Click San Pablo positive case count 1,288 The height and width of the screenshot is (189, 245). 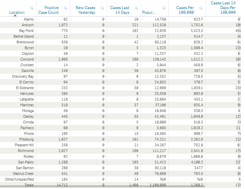click(63, 162)
